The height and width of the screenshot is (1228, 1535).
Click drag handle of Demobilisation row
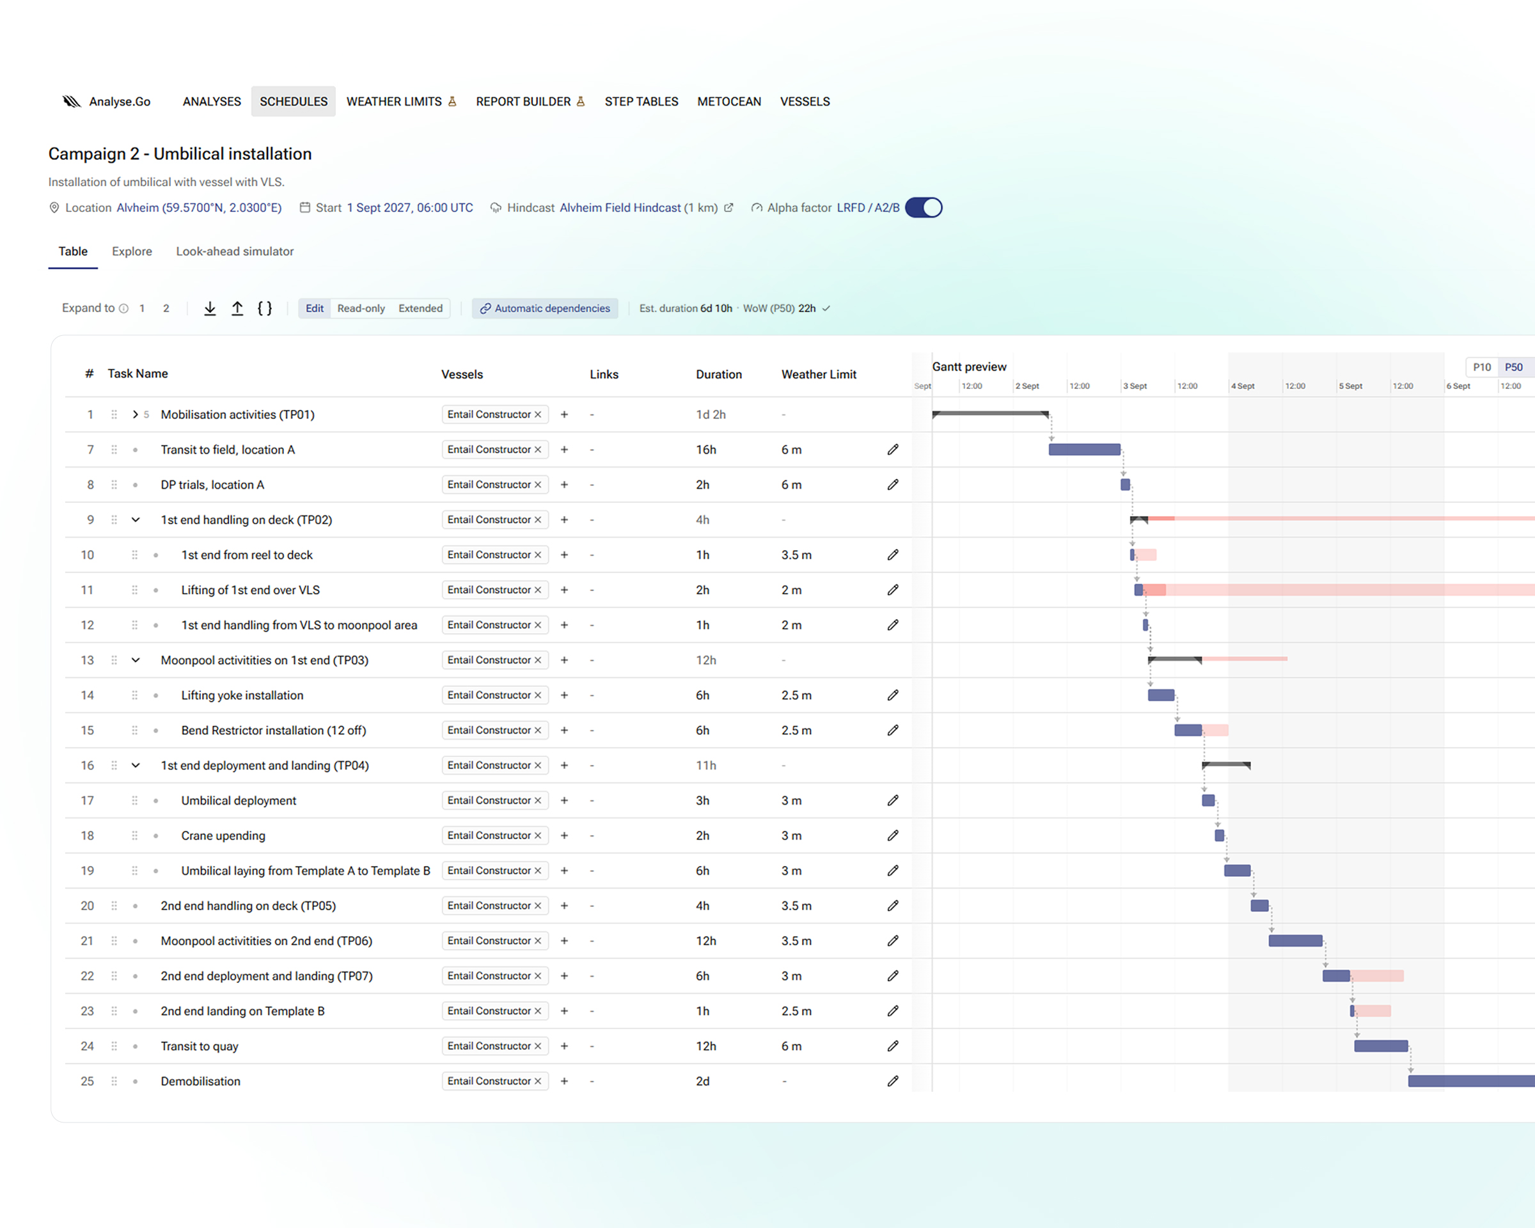[x=114, y=1081]
